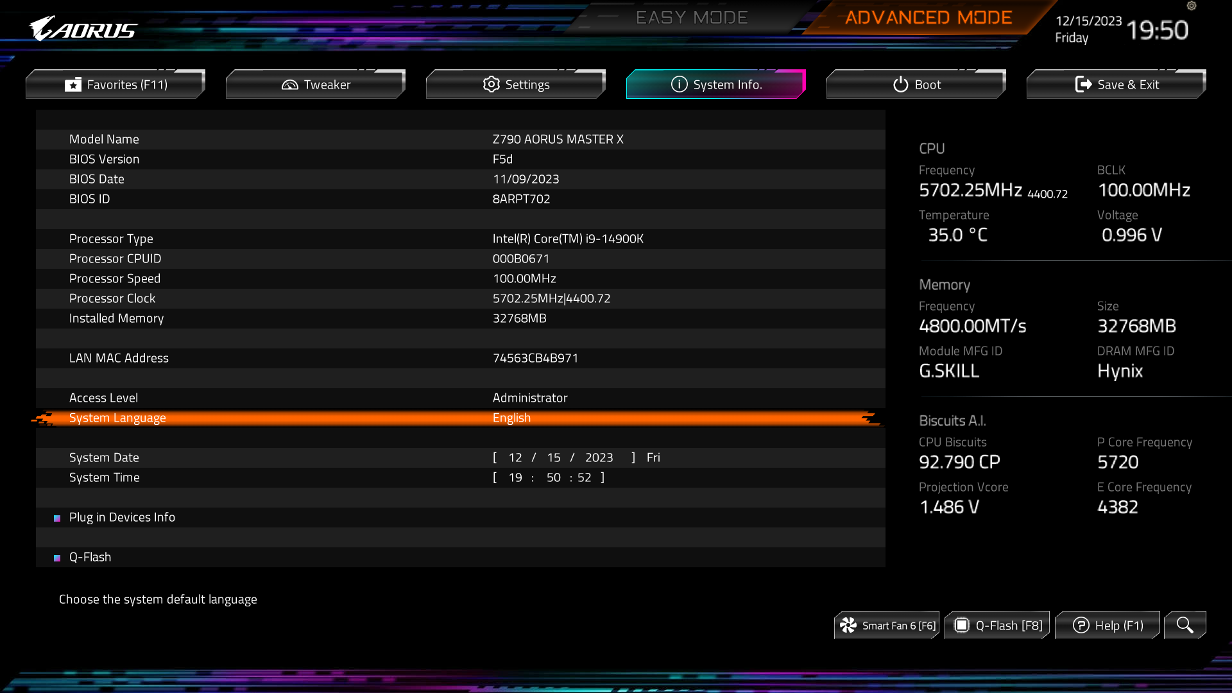Screen dimensions: 1232x693
Task: Click the Save & Exit arrow icon
Action: coord(1084,85)
